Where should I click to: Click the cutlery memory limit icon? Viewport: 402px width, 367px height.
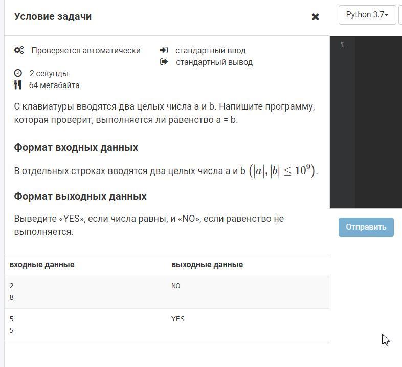(x=18, y=85)
